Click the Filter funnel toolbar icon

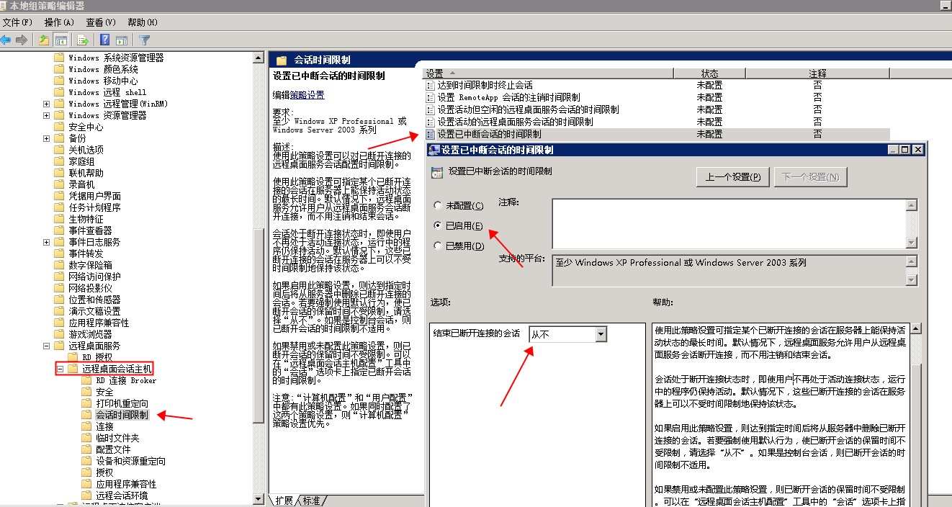click(145, 40)
